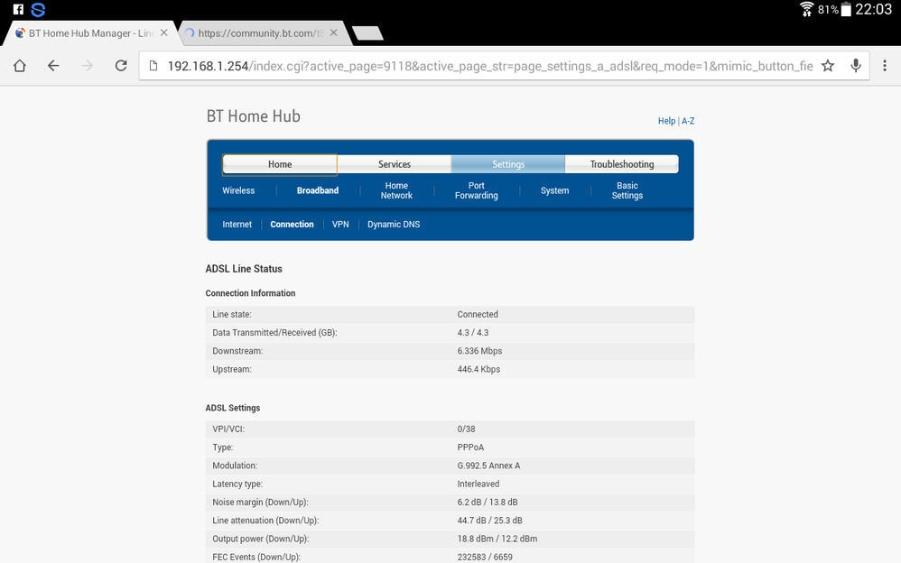Open the Broadband settings section
Image resolution: width=901 pixels, height=563 pixels.
(318, 190)
